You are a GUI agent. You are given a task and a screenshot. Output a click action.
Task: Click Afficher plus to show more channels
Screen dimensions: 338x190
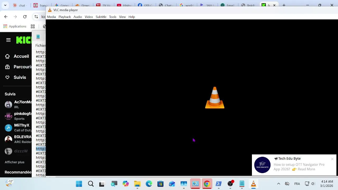click(15, 162)
